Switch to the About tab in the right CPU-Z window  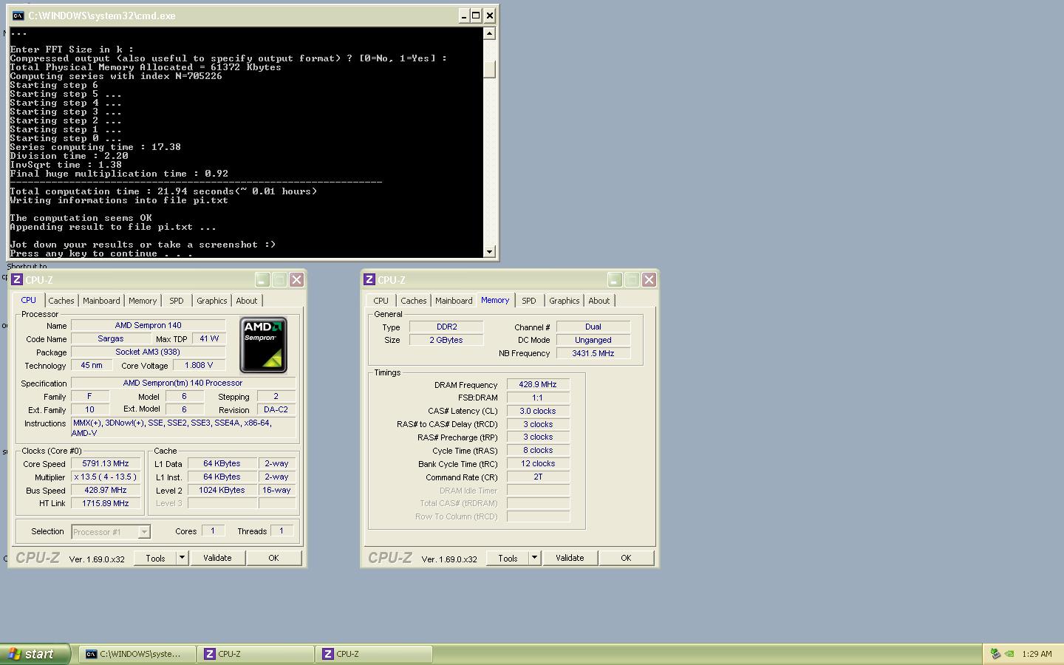pos(599,301)
